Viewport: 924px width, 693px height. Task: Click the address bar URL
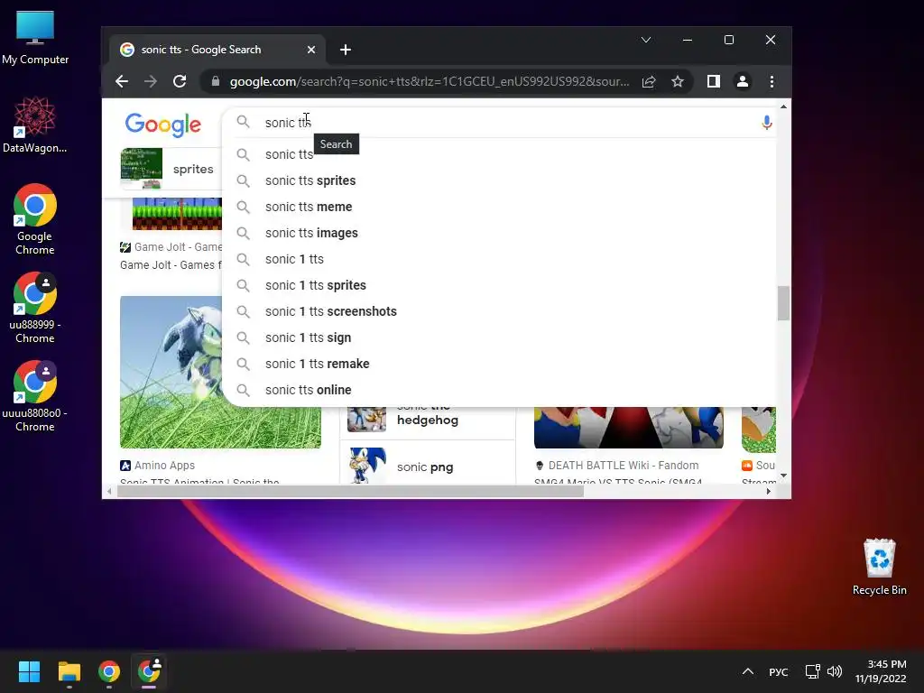point(429,81)
